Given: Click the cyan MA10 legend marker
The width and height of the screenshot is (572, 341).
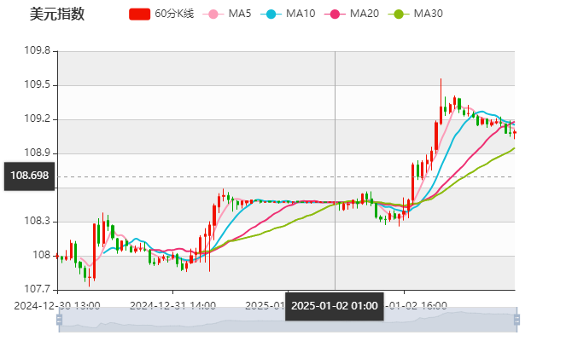Looking at the screenshot, I should pyautogui.click(x=271, y=14).
